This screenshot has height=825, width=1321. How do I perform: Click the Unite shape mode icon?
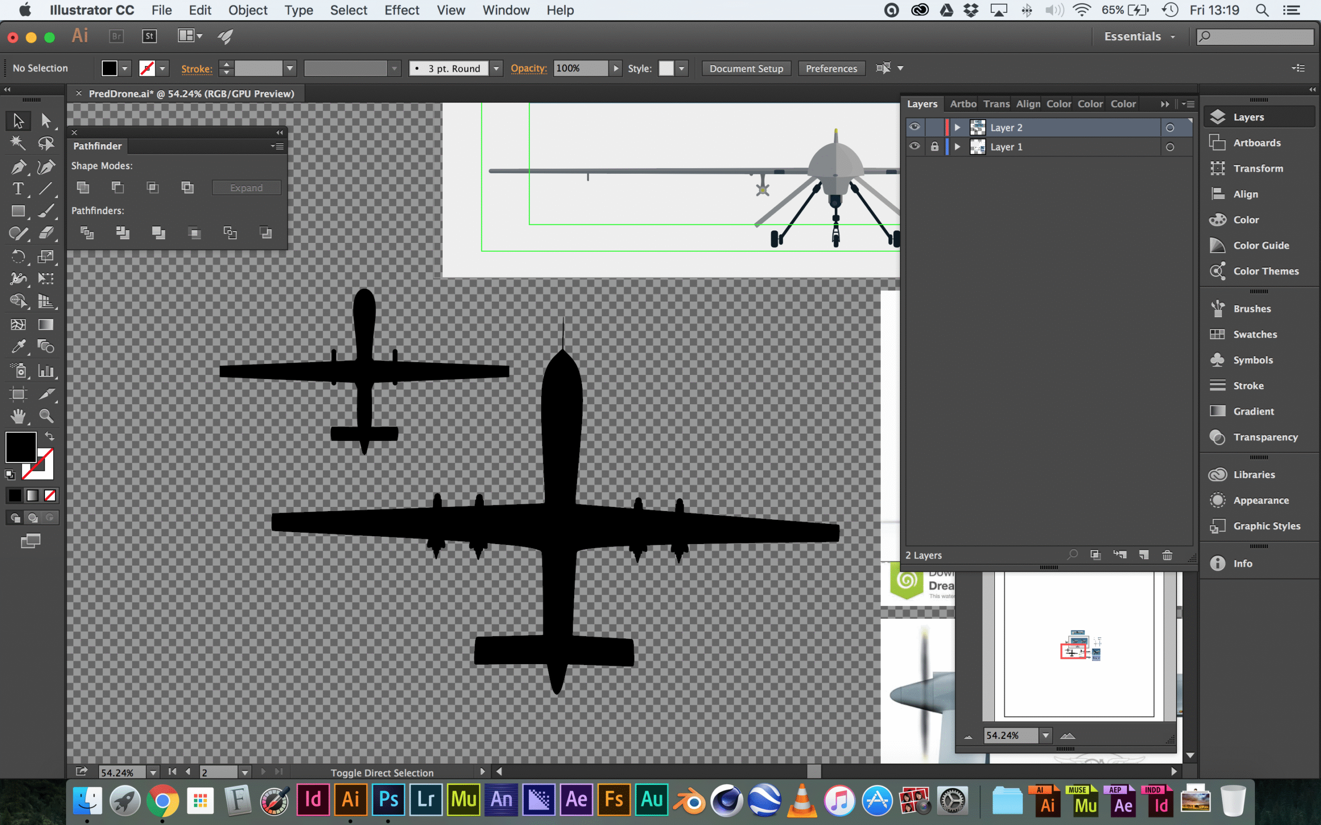[83, 188]
